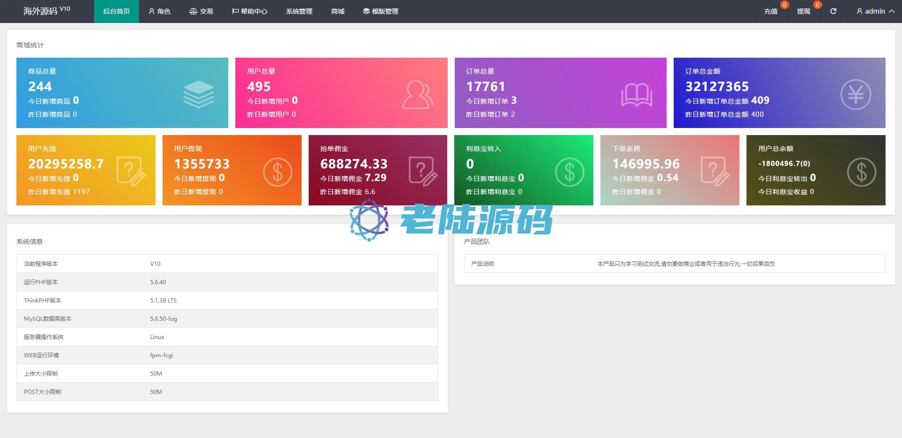Go to the 商城 menu item

(338, 11)
